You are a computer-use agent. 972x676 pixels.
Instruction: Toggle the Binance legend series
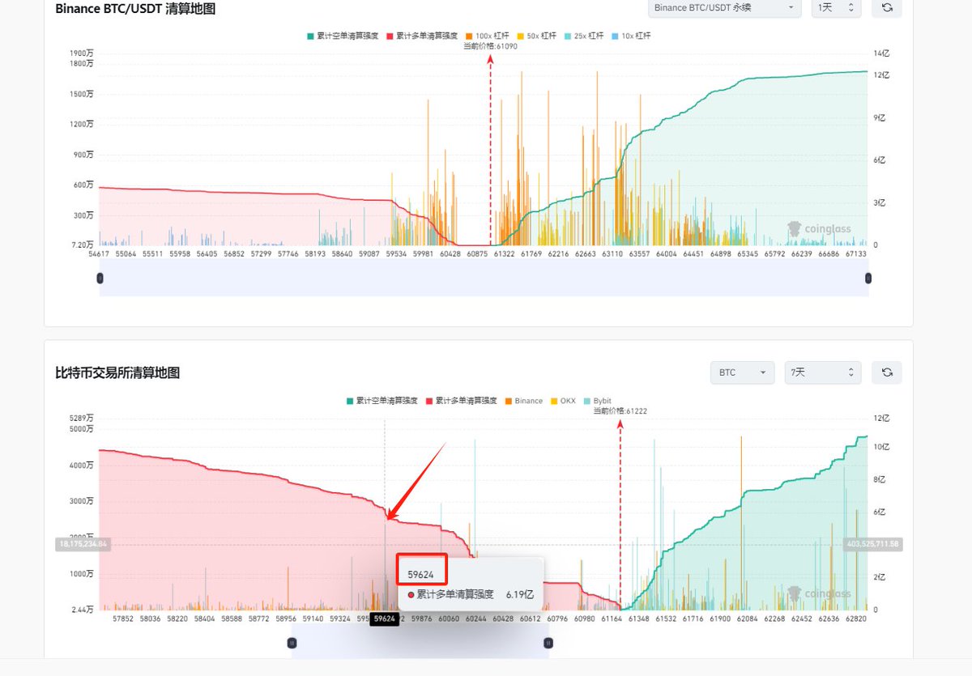[x=523, y=401]
